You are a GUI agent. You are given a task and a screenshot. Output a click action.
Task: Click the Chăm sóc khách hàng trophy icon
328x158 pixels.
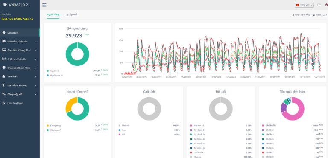point(4,68)
